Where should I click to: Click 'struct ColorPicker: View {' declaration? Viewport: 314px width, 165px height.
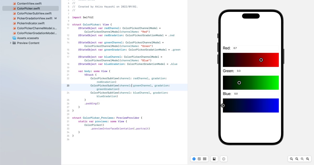point(92,25)
